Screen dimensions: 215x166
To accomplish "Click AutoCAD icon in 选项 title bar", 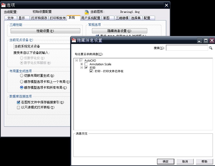I will pos(3,5).
